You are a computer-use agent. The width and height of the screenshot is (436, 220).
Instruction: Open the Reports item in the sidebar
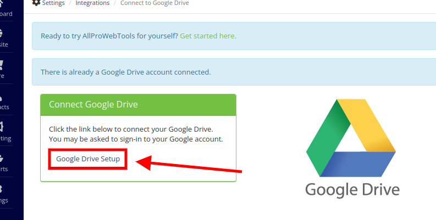(x=5, y=162)
